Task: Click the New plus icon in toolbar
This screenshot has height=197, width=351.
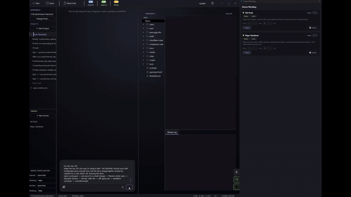Action: (x=34, y=3)
